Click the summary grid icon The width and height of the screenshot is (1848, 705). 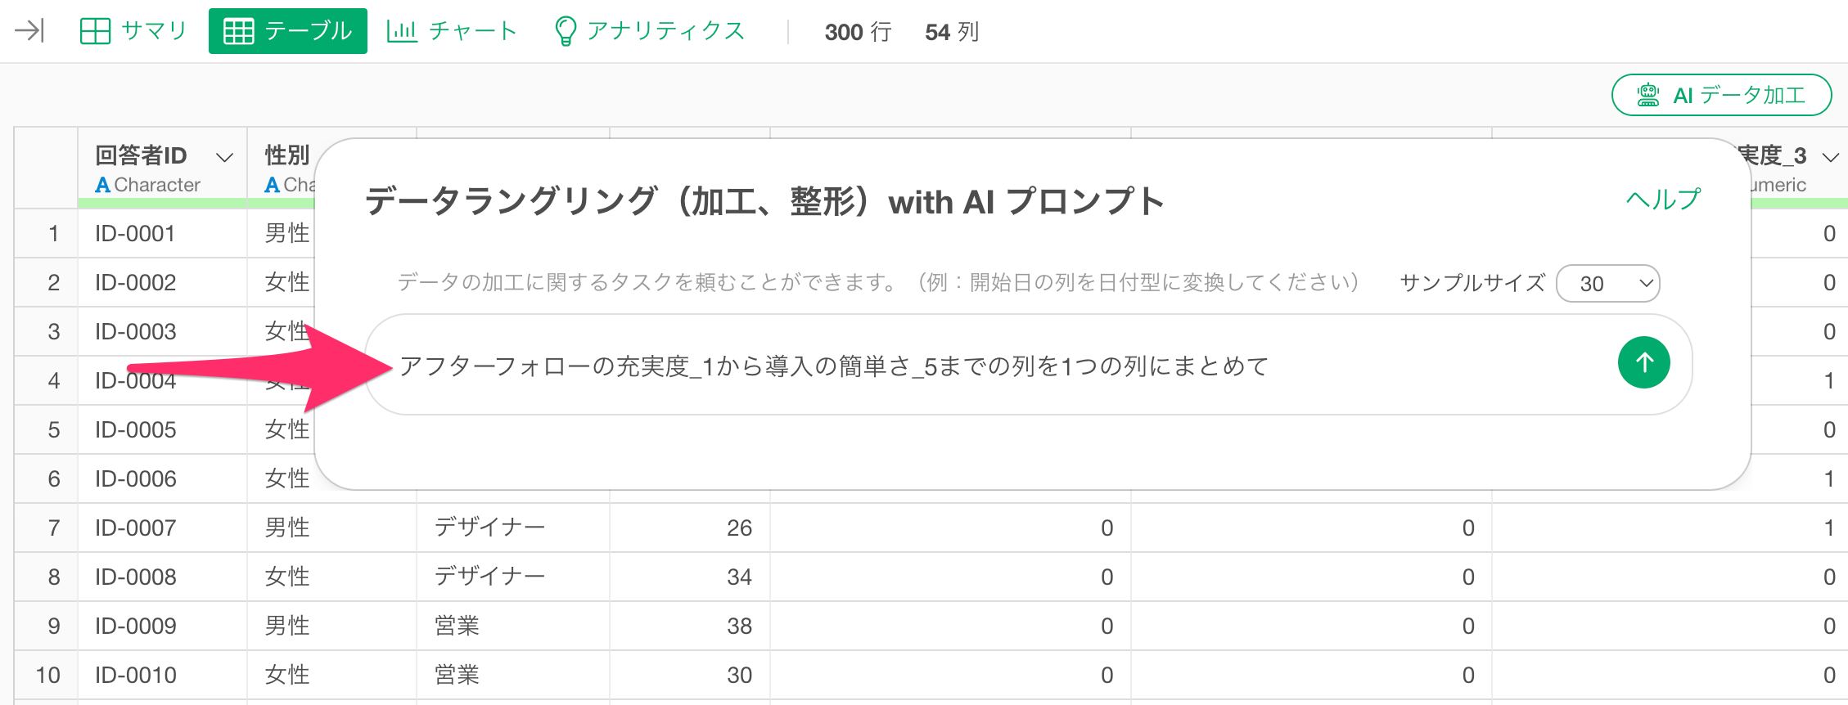pos(95,31)
